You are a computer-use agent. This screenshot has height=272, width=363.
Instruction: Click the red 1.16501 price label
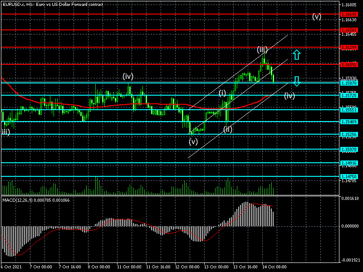pyautogui.click(x=349, y=30)
